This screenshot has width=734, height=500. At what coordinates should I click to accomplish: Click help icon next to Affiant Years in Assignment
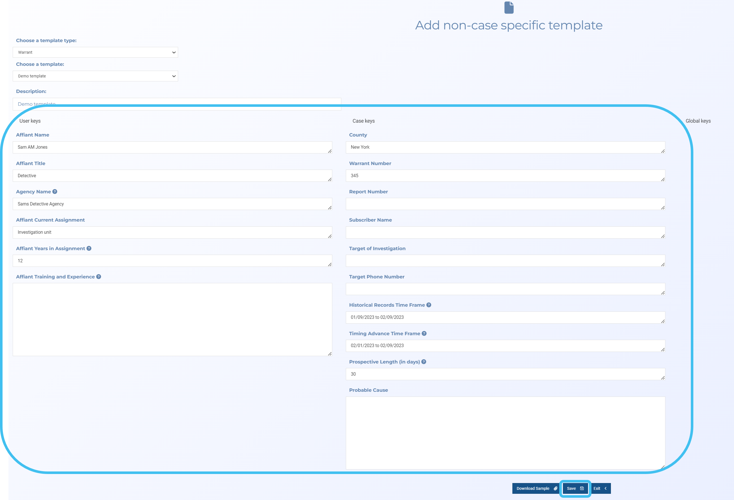[x=89, y=248]
